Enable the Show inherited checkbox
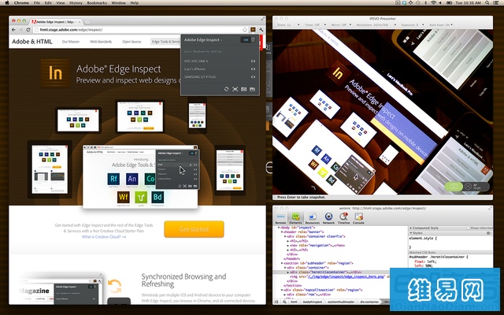 click(468, 228)
